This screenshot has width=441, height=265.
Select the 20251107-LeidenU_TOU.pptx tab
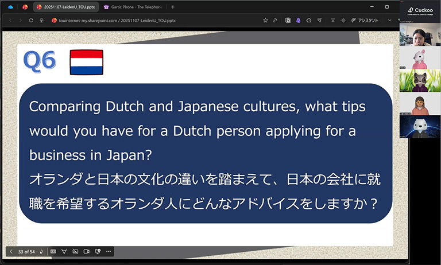pyautogui.click(x=63, y=7)
